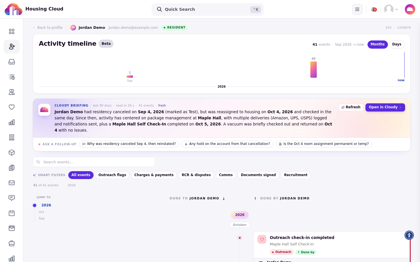Open accessibility options button
The width and height of the screenshot is (420, 262).
[x=409, y=235]
